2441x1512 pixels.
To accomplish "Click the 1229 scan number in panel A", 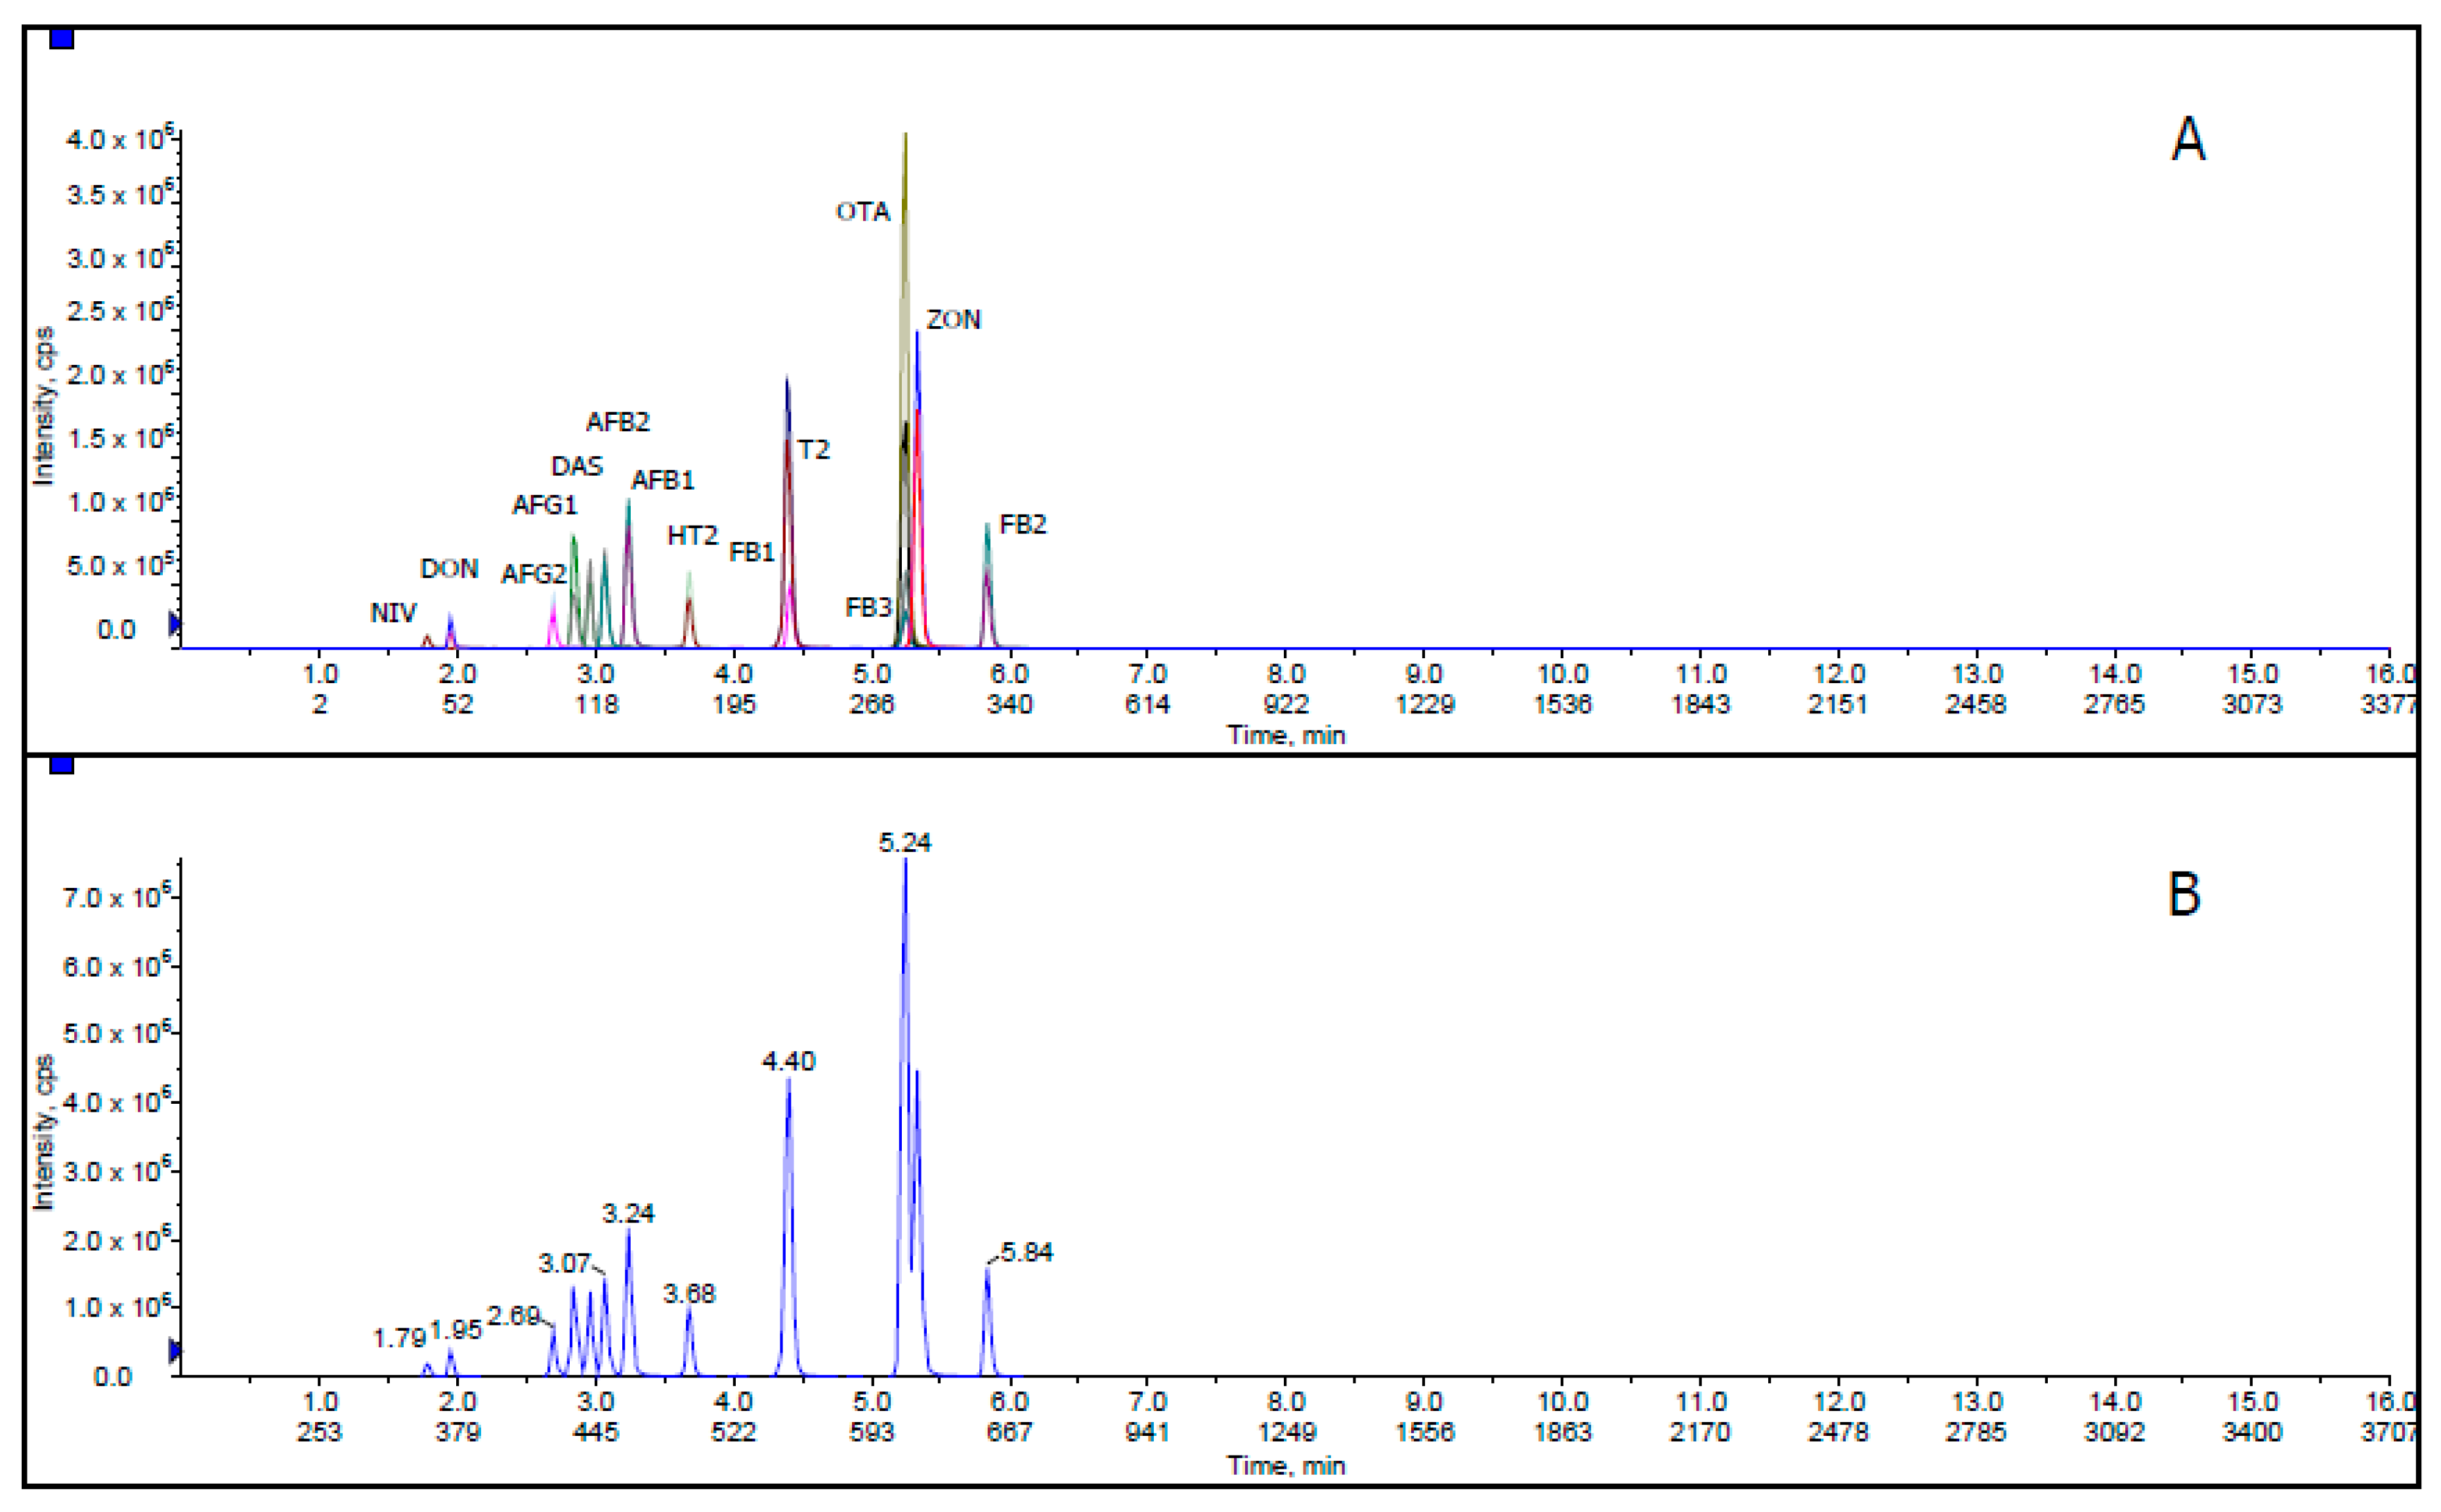I will click(1424, 705).
